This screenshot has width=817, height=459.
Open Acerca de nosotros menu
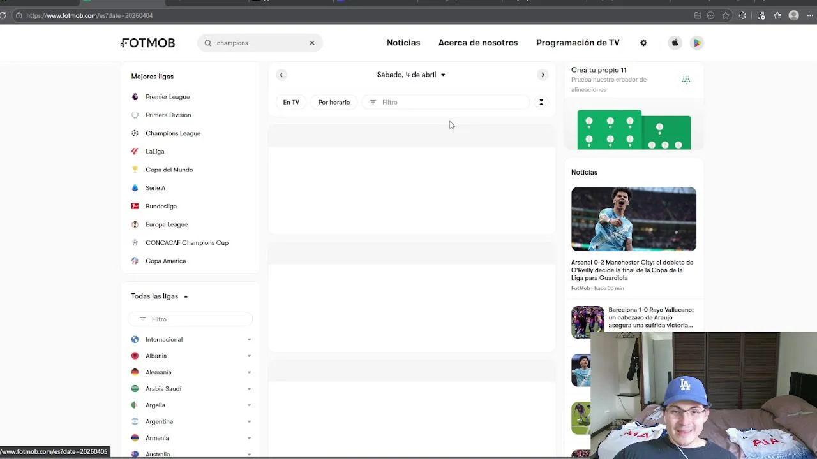[x=478, y=43]
